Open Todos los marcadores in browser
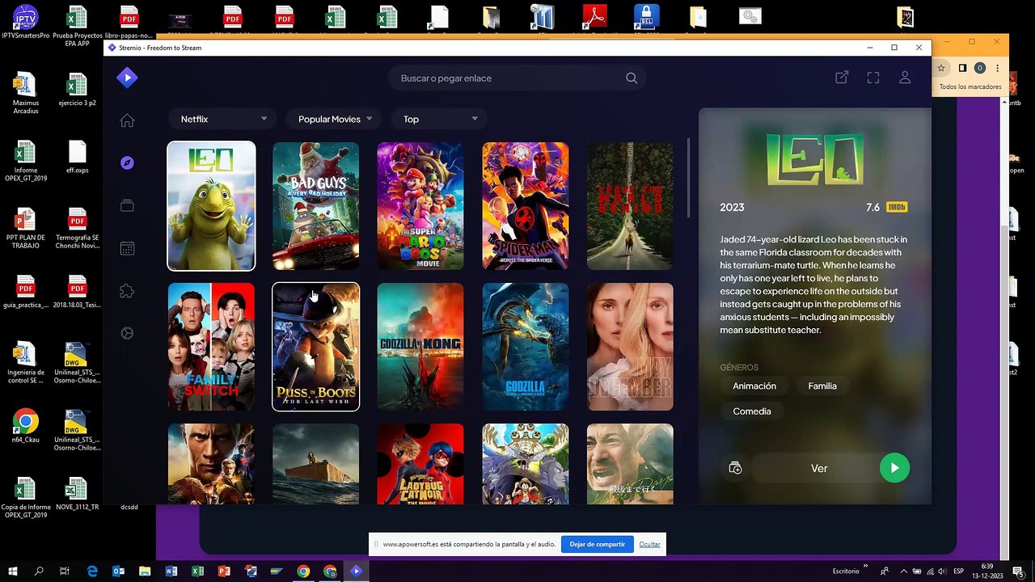 click(x=970, y=86)
